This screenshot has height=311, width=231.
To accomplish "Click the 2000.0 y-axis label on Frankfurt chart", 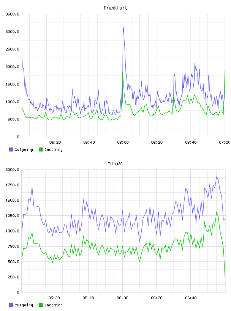I will (13, 67).
